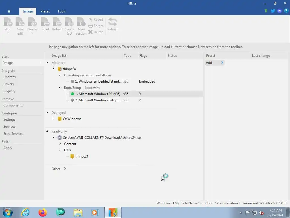
Task: Expand the Content node
Action: (60, 144)
